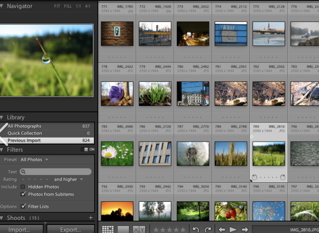
Task: Go to previous photo arrow
Action: coord(222,229)
